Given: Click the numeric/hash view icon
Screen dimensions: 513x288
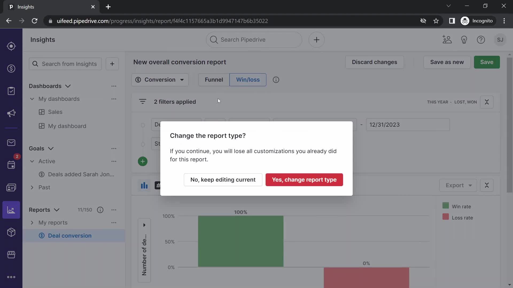Looking at the screenshot, I should [x=158, y=185].
